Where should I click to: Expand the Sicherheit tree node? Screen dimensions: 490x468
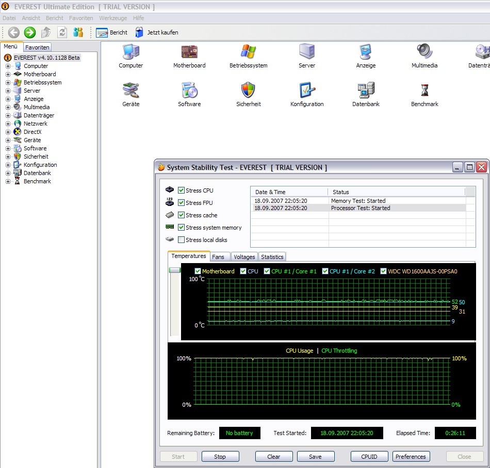8,157
